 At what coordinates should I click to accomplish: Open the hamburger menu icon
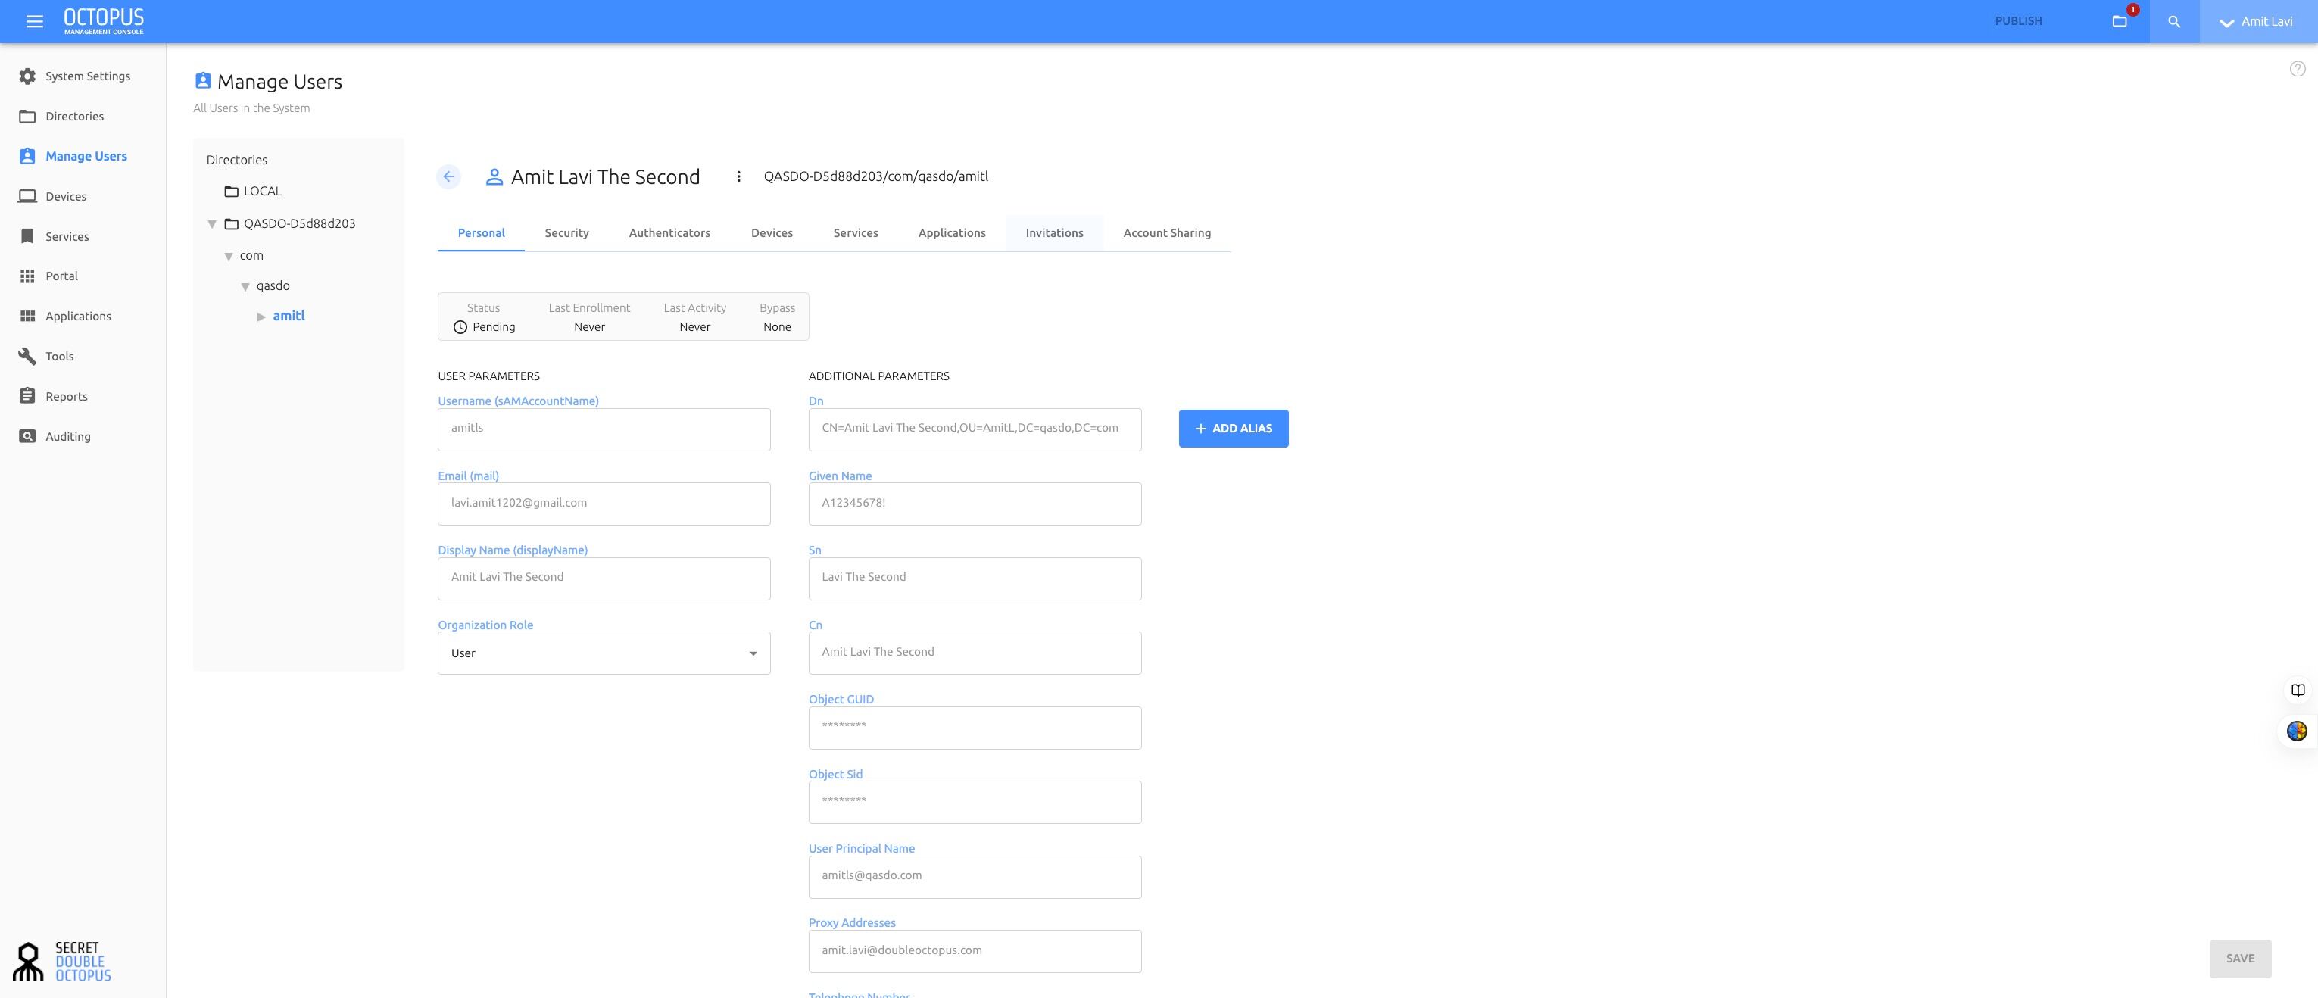pyautogui.click(x=34, y=22)
